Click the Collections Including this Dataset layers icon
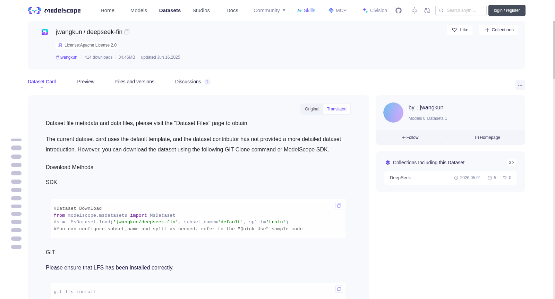Screen dimensions: 555x299 (388, 163)
